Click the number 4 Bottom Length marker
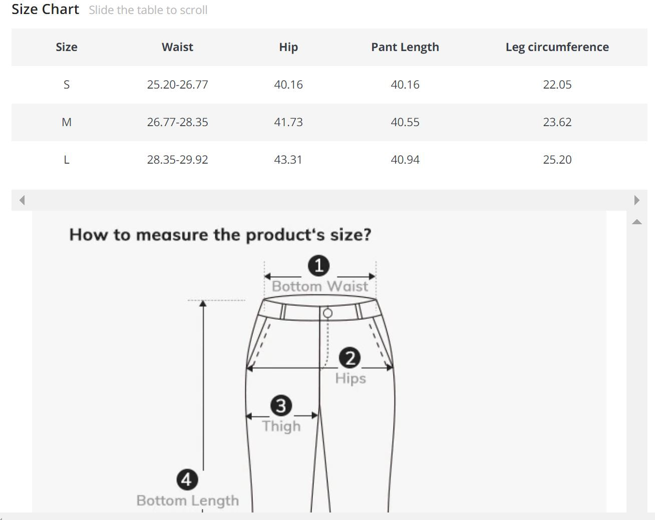This screenshot has height=520, width=655. (187, 479)
